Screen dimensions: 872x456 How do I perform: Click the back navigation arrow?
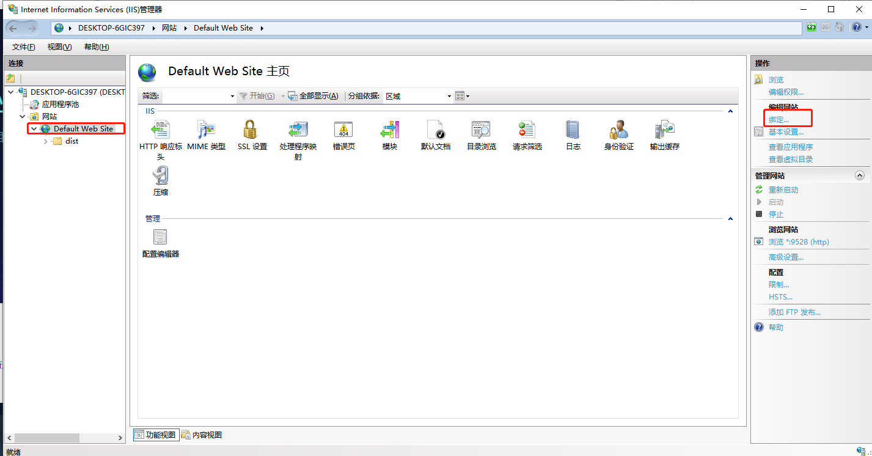[x=13, y=28]
